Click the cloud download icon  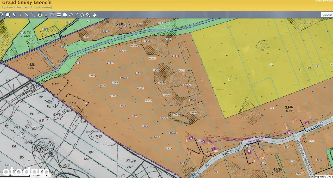[x=82, y=15]
